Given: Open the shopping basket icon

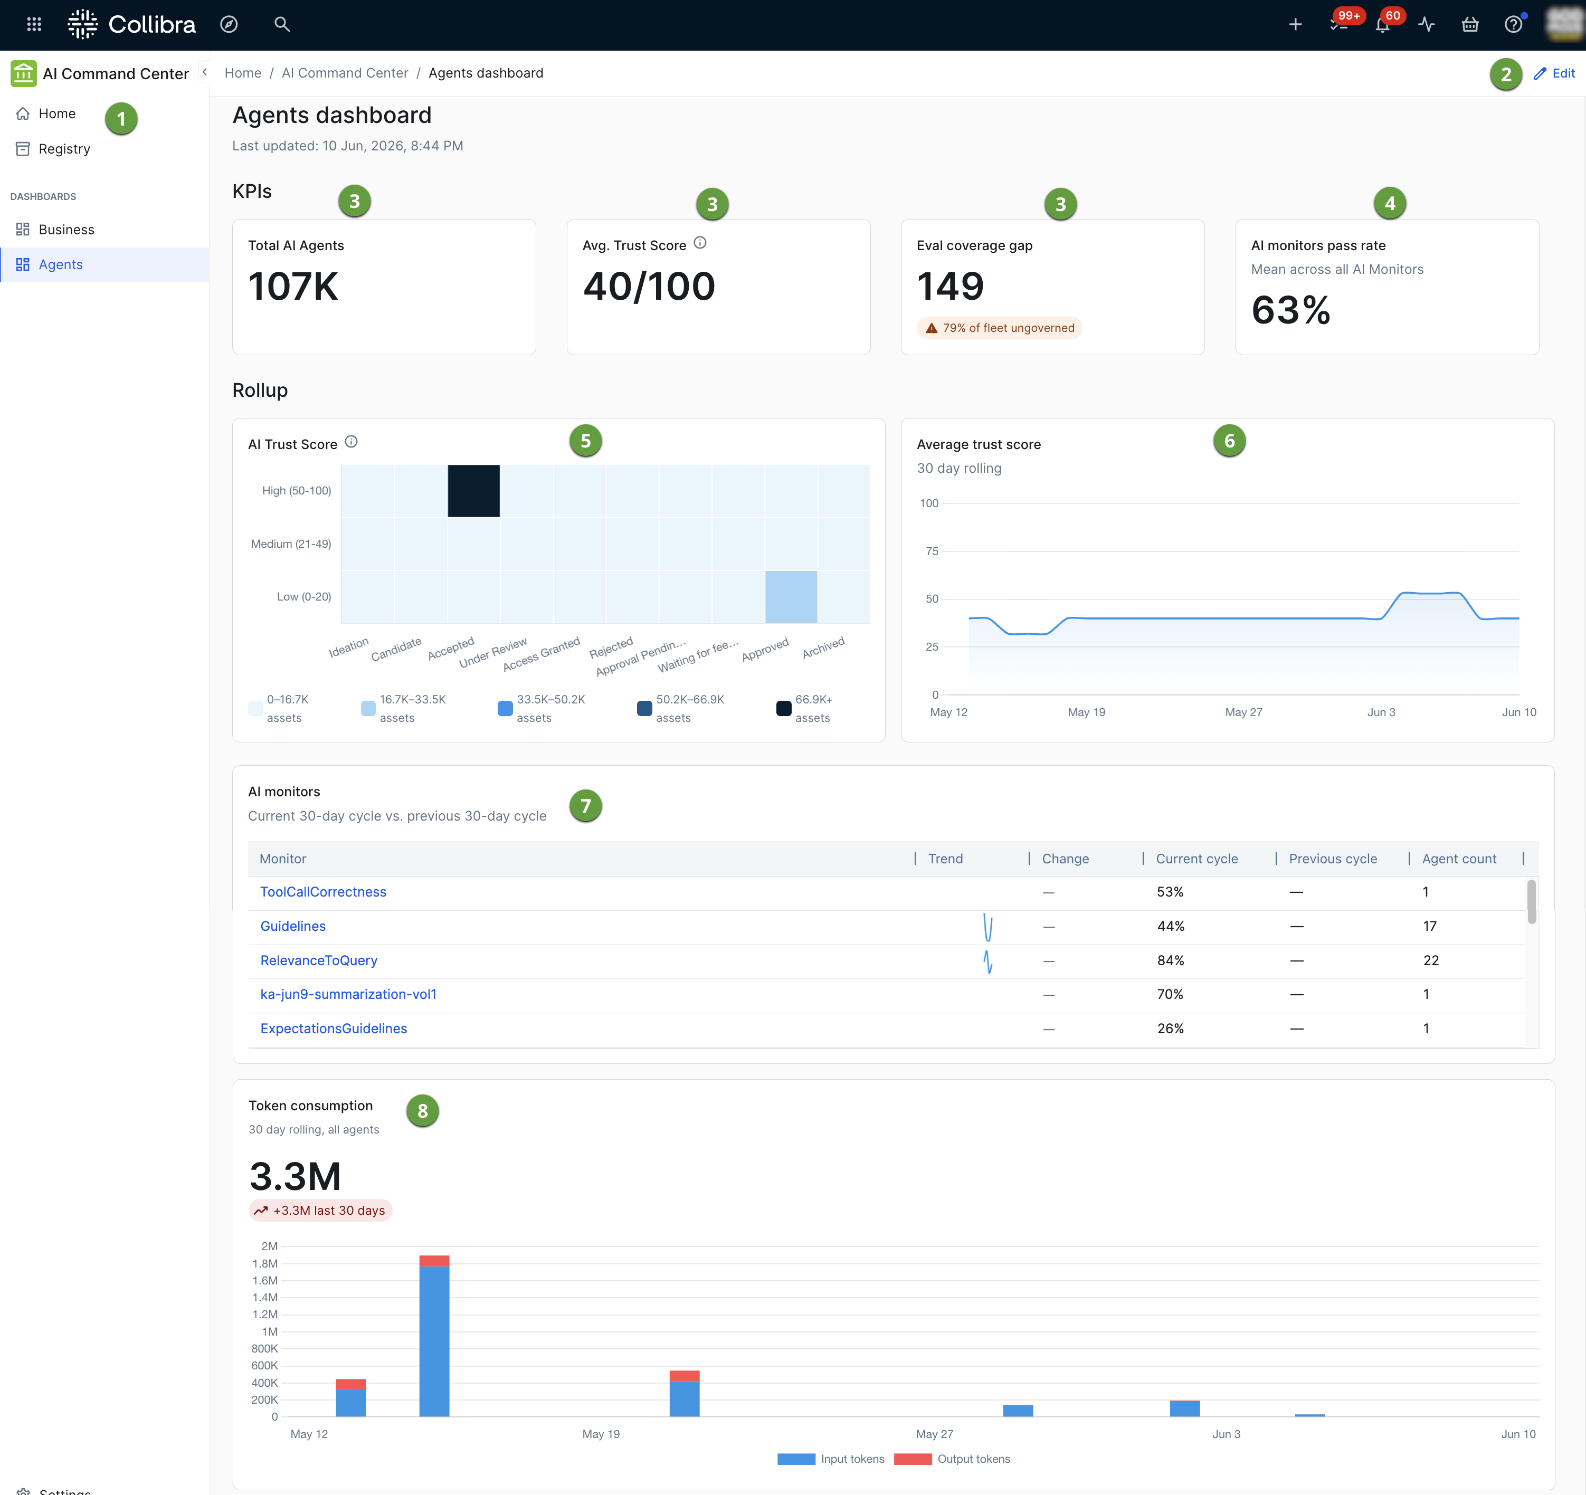Looking at the screenshot, I should pyautogui.click(x=1469, y=25).
